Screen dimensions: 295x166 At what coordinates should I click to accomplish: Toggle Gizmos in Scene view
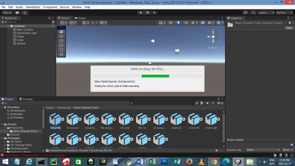coord(218,23)
